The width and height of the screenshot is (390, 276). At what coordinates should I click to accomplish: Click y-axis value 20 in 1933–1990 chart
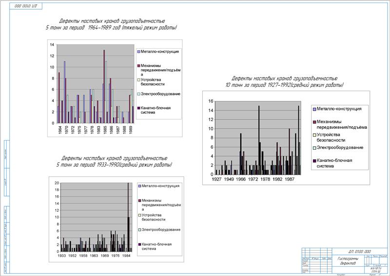pyautogui.click(x=57, y=183)
